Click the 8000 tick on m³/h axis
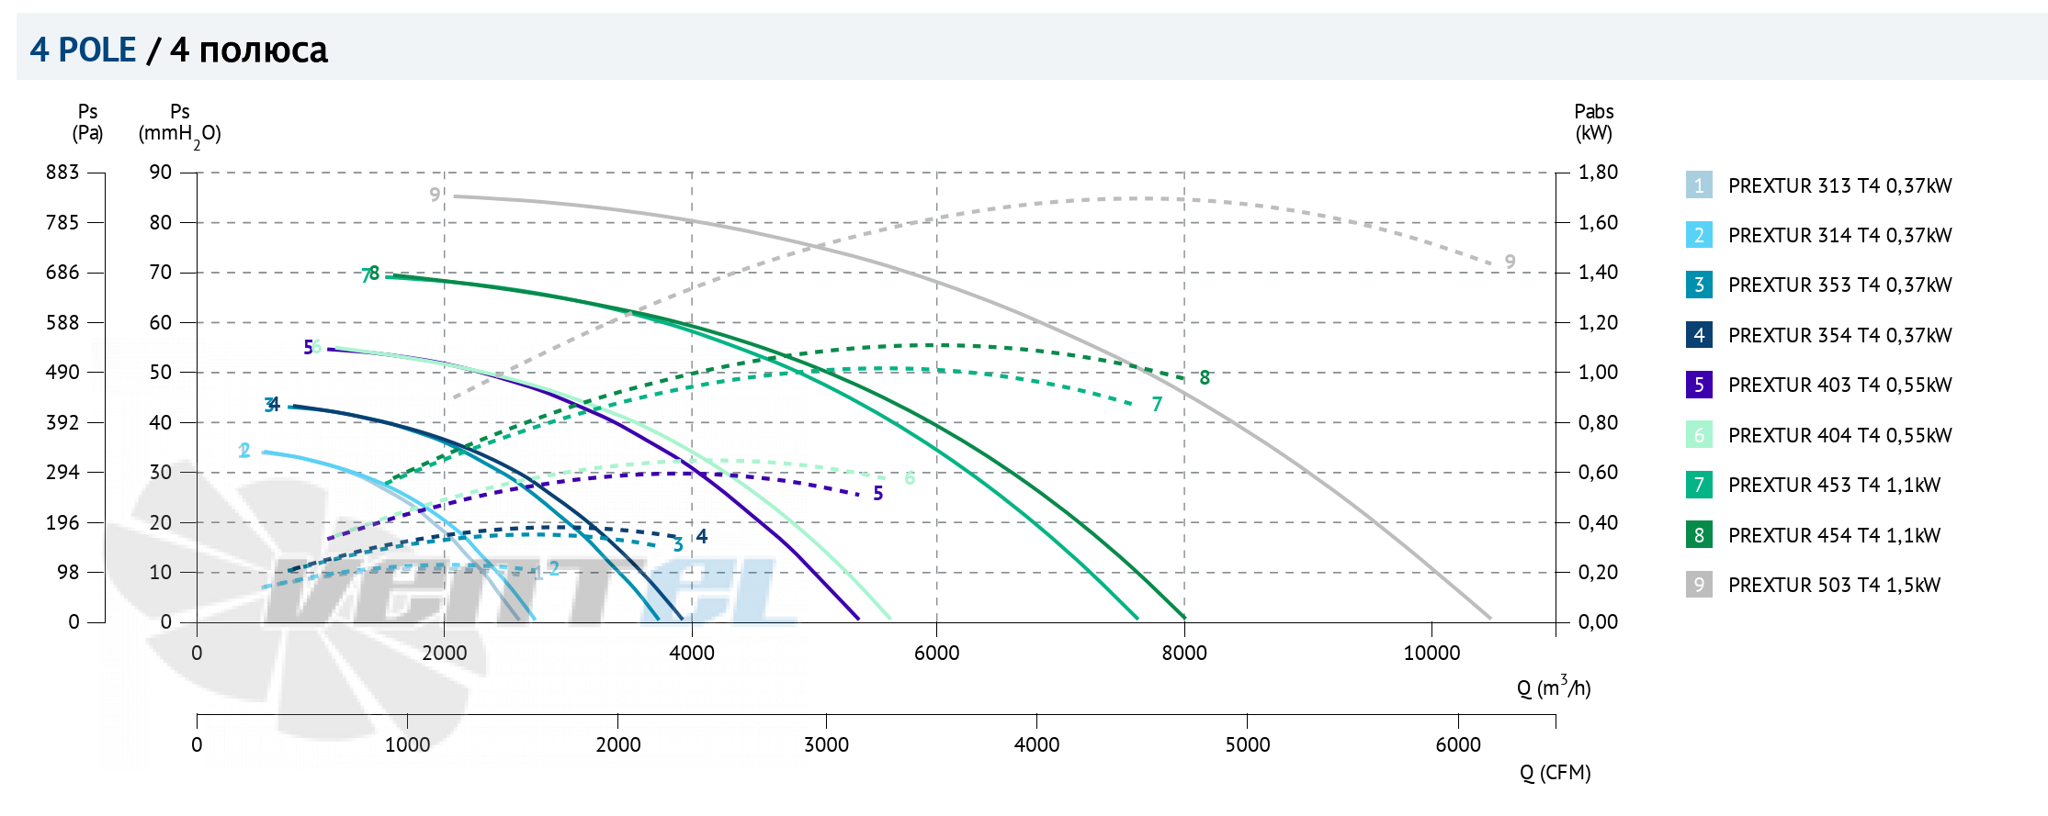2048x816 pixels. click(x=1183, y=653)
